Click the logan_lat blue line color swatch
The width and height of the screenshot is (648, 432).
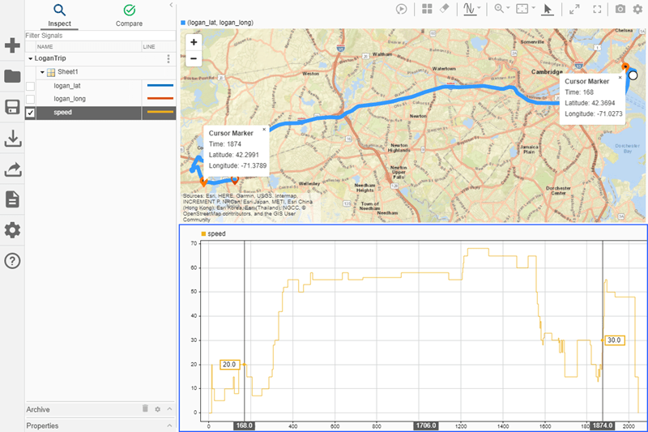pyautogui.click(x=159, y=86)
